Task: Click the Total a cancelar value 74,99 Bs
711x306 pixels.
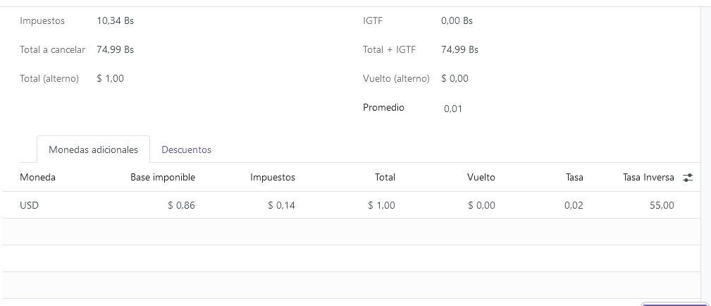Action: point(115,49)
